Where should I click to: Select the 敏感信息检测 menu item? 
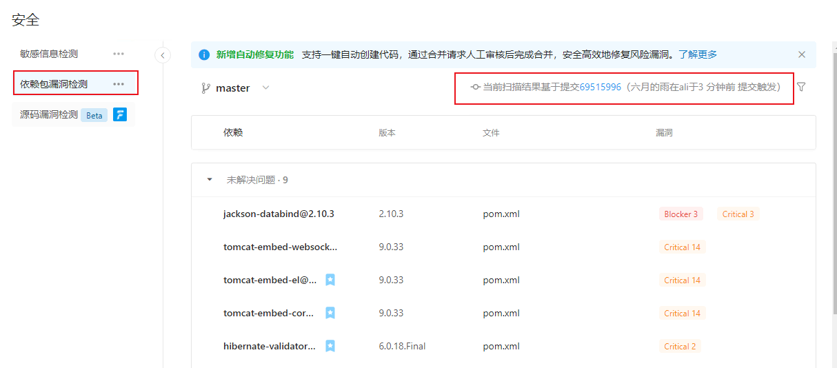click(49, 54)
